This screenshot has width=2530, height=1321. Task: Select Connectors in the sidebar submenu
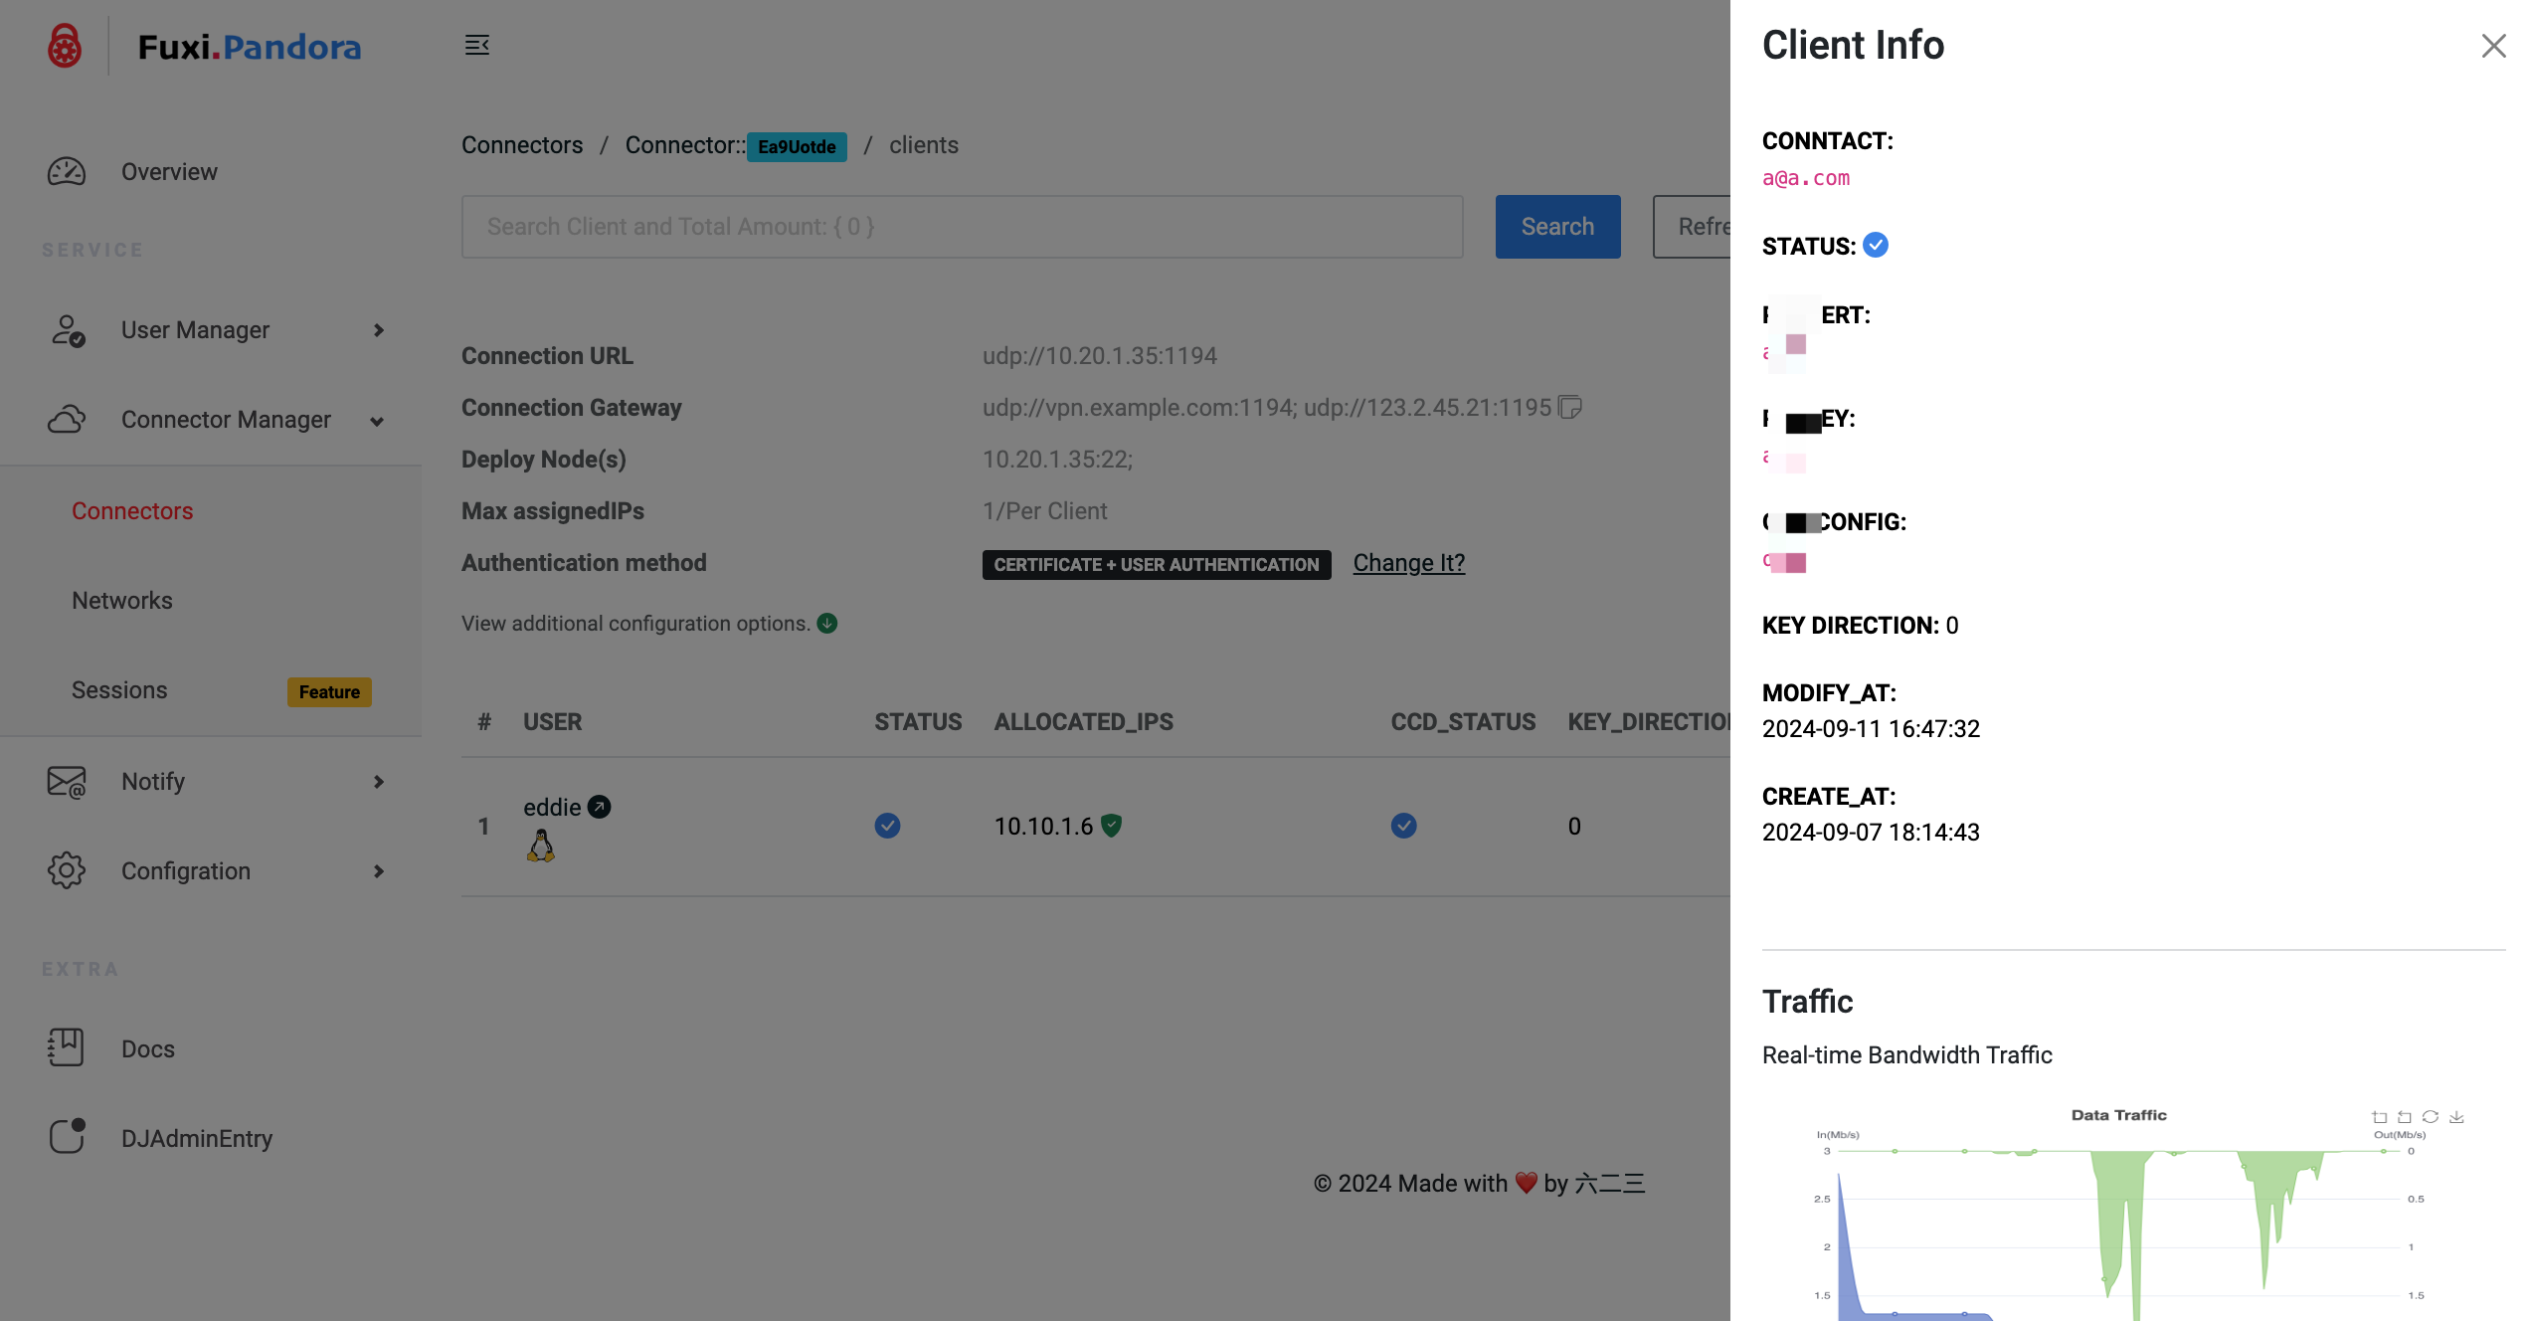click(132, 511)
